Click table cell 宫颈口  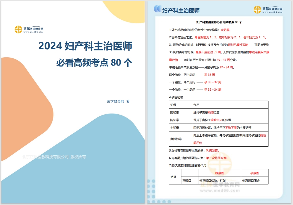[x=190, y=180]
